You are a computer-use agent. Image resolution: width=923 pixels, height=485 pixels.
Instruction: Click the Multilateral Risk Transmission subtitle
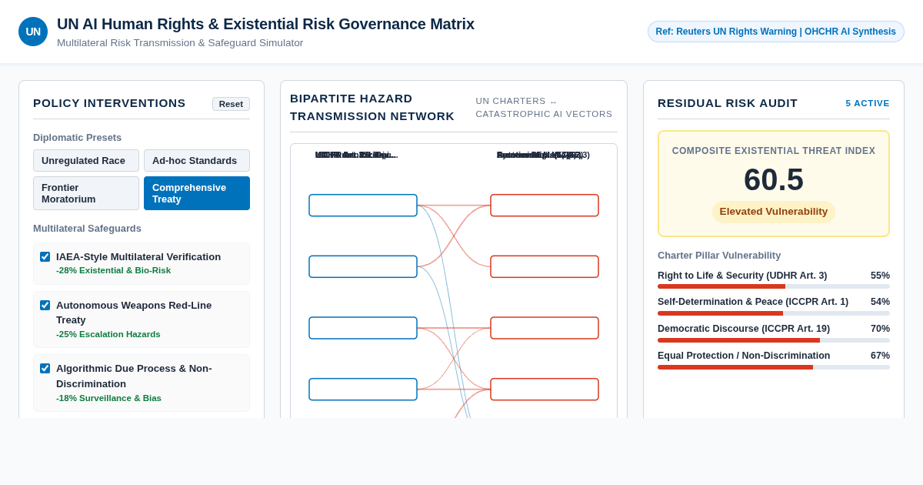[180, 43]
